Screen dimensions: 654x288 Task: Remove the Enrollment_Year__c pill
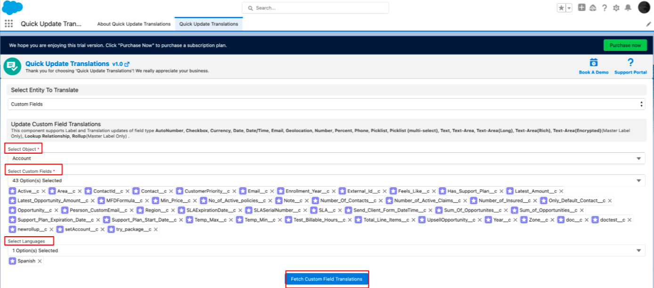click(334, 191)
